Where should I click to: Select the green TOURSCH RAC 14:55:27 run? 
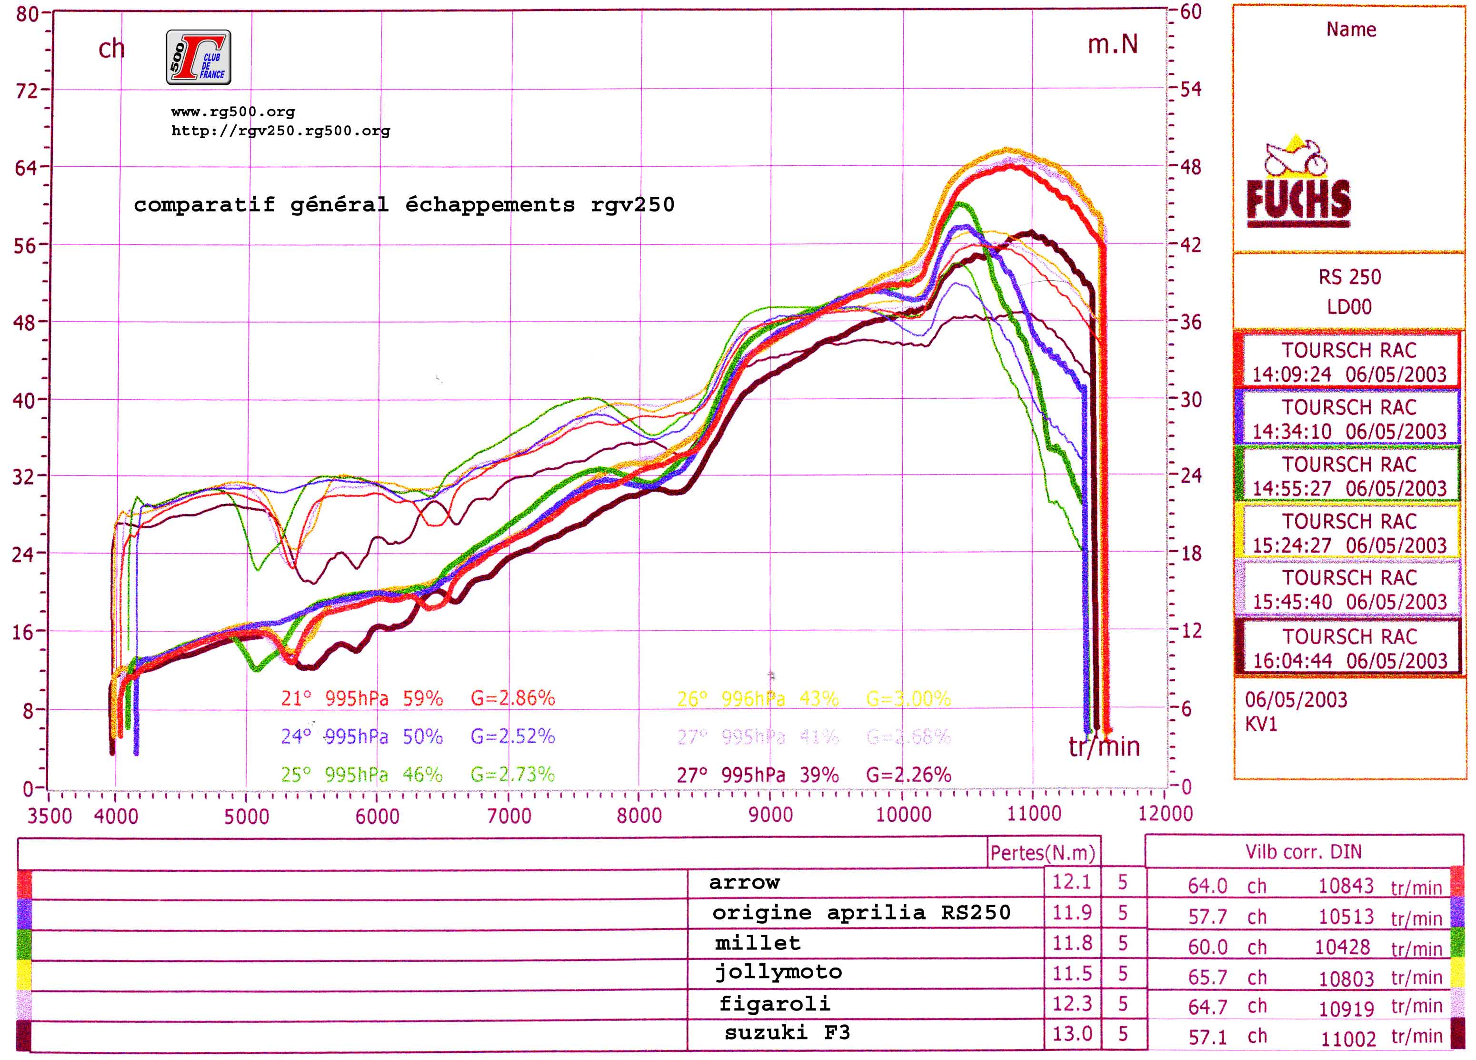(x=1348, y=476)
